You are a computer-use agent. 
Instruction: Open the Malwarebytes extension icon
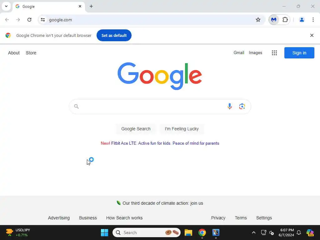click(274, 20)
